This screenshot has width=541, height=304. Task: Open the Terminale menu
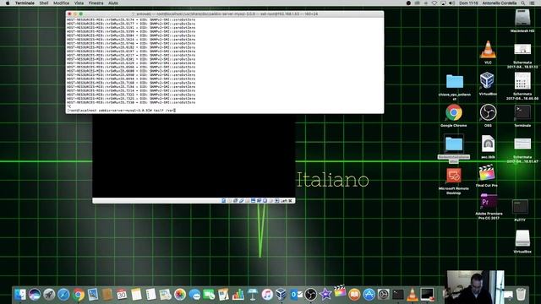click(x=25, y=3)
